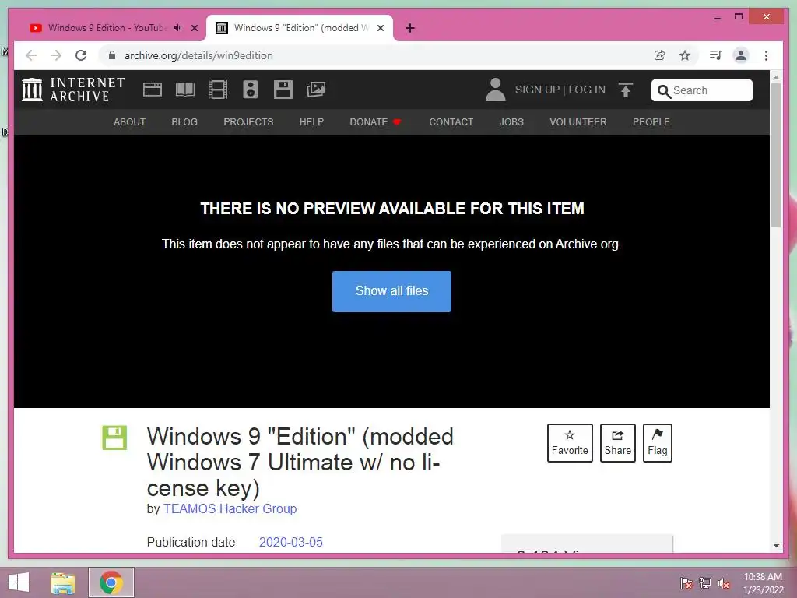Click the Show all files button

tap(392, 291)
